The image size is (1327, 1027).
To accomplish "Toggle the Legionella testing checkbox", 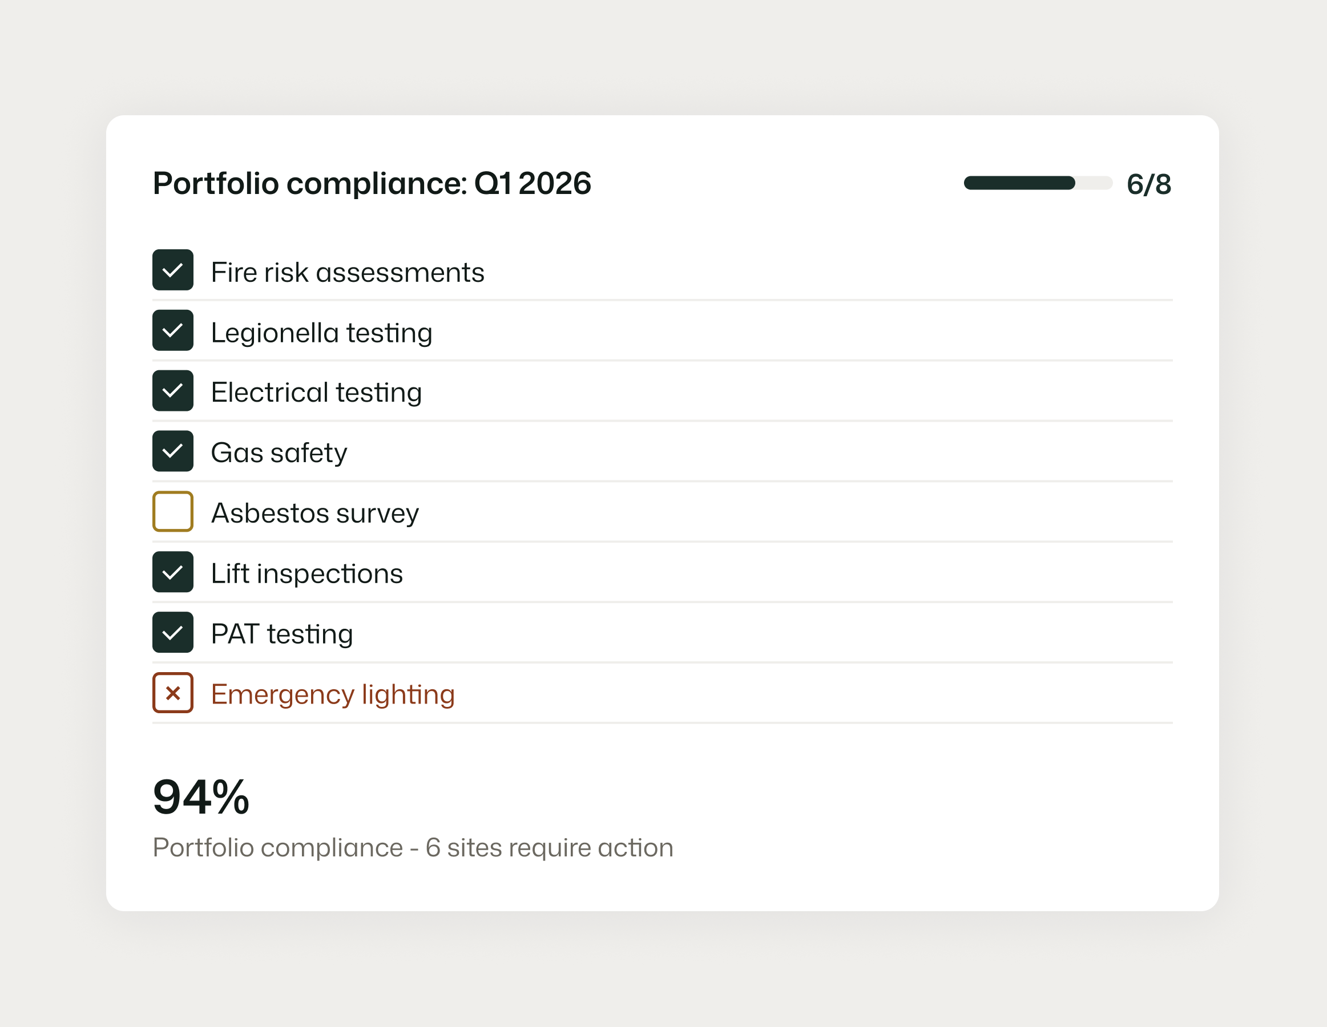I will [172, 330].
